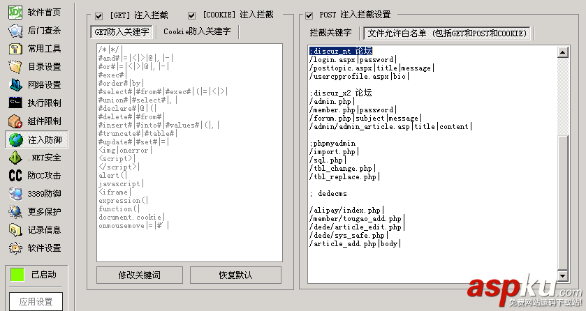Switch to GET防入关键字 tab

click(x=122, y=32)
